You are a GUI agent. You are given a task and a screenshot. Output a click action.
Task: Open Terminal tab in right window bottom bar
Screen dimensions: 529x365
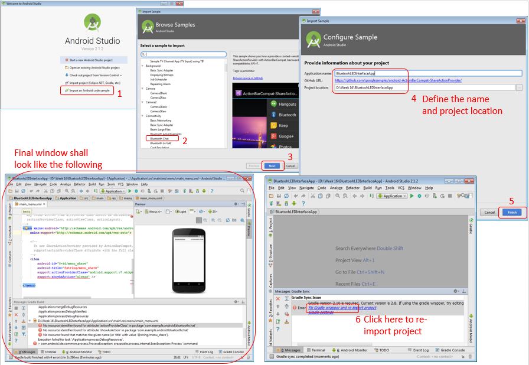click(x=316, y=350)
